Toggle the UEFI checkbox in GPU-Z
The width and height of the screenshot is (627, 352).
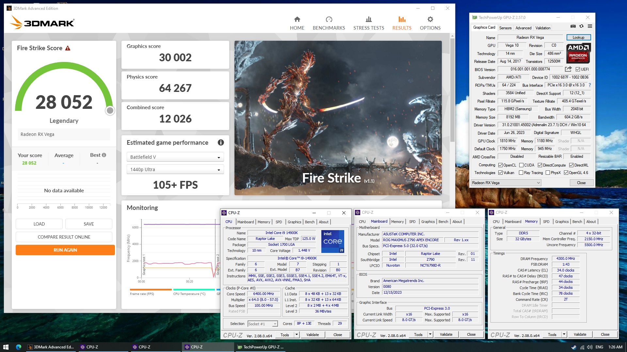pos(578,69)
